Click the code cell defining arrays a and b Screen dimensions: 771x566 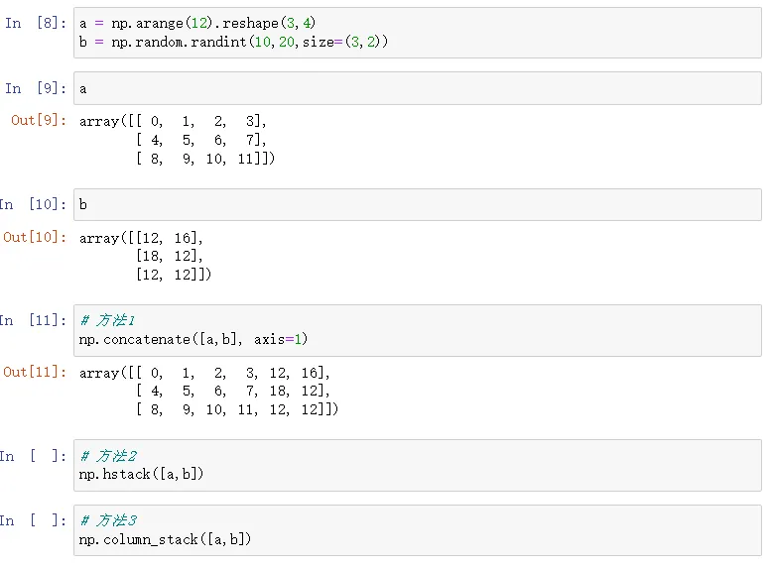[x=417, y=32]
